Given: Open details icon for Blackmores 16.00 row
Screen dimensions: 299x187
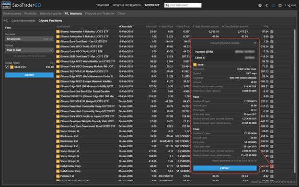Looking at the screenshot, I should click(x=272, y=137).
